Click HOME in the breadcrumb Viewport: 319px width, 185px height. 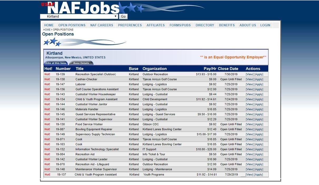tap(47, 30)
